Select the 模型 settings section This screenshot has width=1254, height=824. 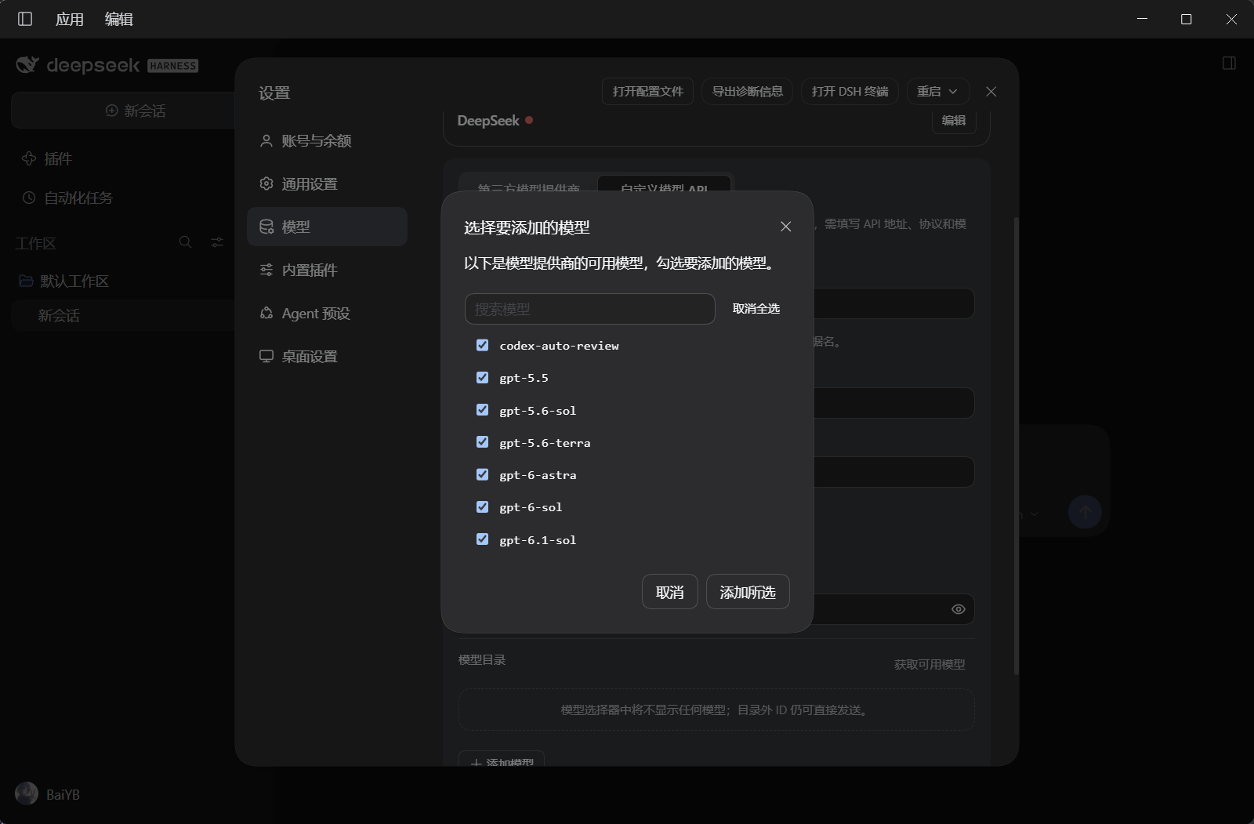[327, 227]
